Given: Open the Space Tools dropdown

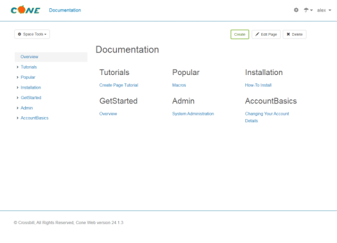Looking at the screenshot, I should click(32, 34).
